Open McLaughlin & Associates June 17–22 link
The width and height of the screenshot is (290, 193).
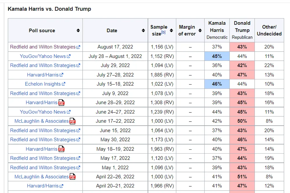pyautogui.click(x=42, y=121)
